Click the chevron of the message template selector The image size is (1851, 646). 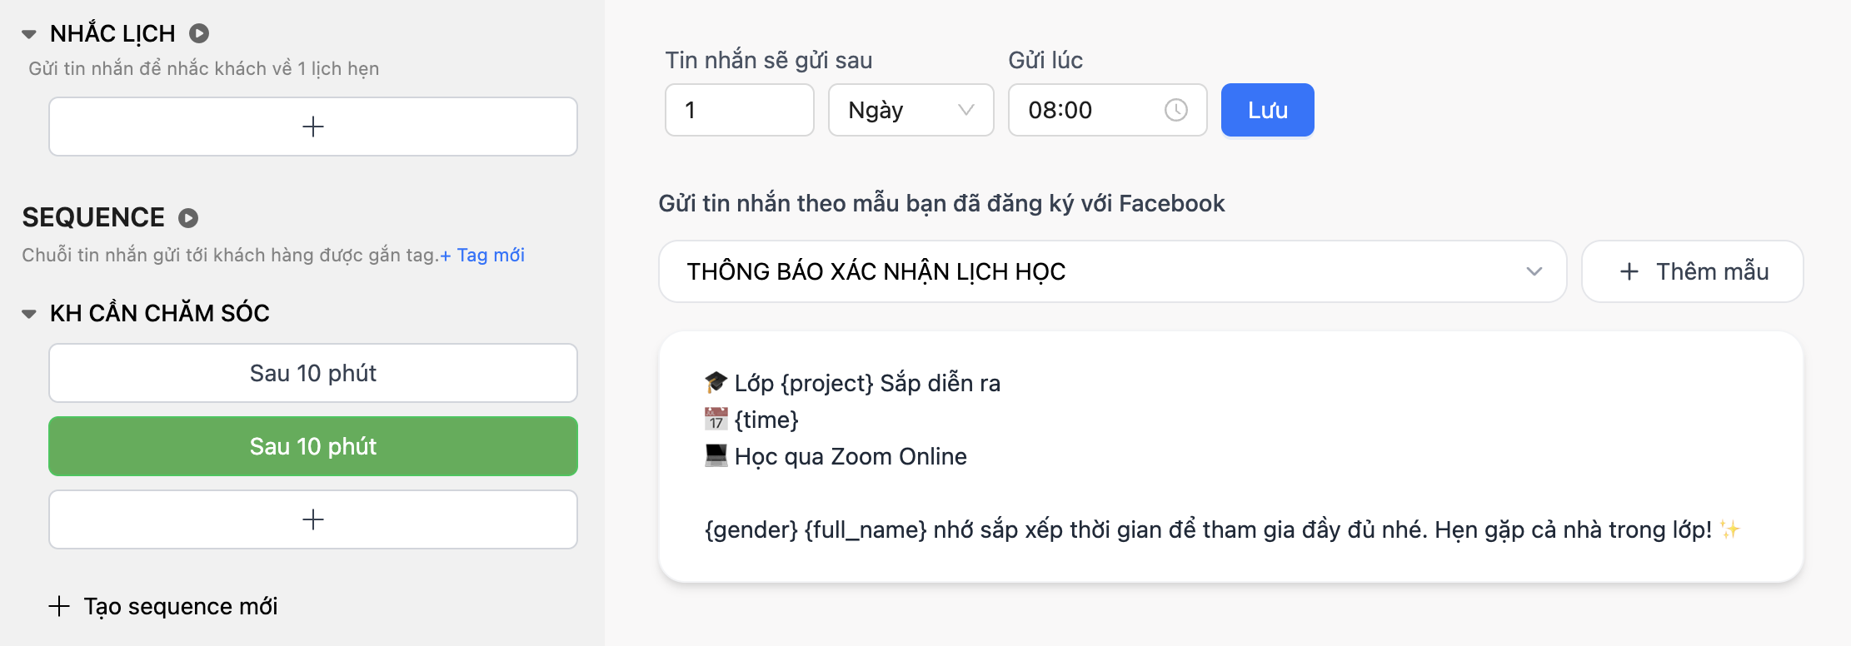point(1534,271)
